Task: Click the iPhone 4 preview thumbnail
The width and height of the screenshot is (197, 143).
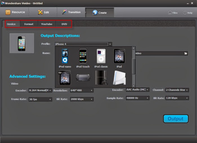Action: [22, 43]
